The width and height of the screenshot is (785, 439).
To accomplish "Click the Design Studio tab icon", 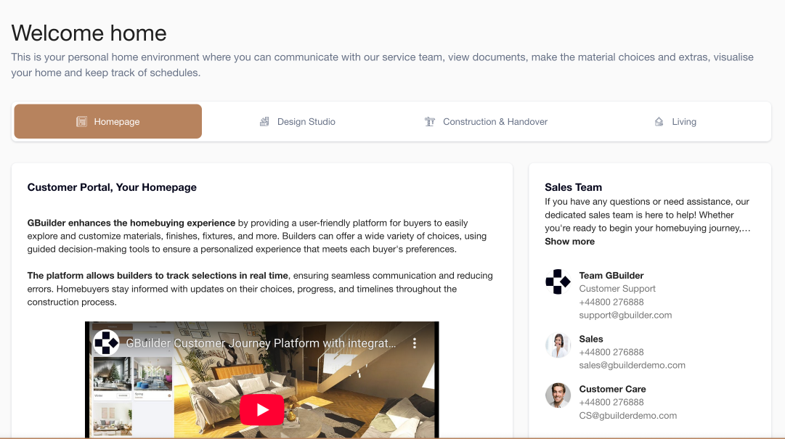I will [x=264, y=121].
